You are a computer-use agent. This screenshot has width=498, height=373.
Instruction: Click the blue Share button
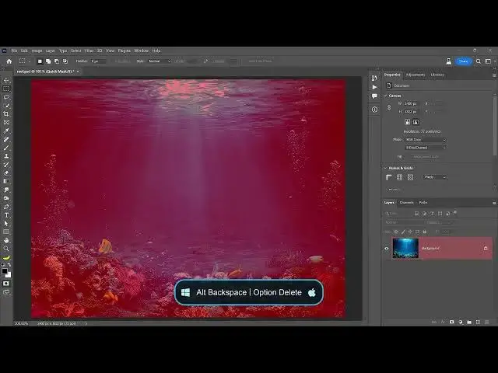click(x=464, y=61)
